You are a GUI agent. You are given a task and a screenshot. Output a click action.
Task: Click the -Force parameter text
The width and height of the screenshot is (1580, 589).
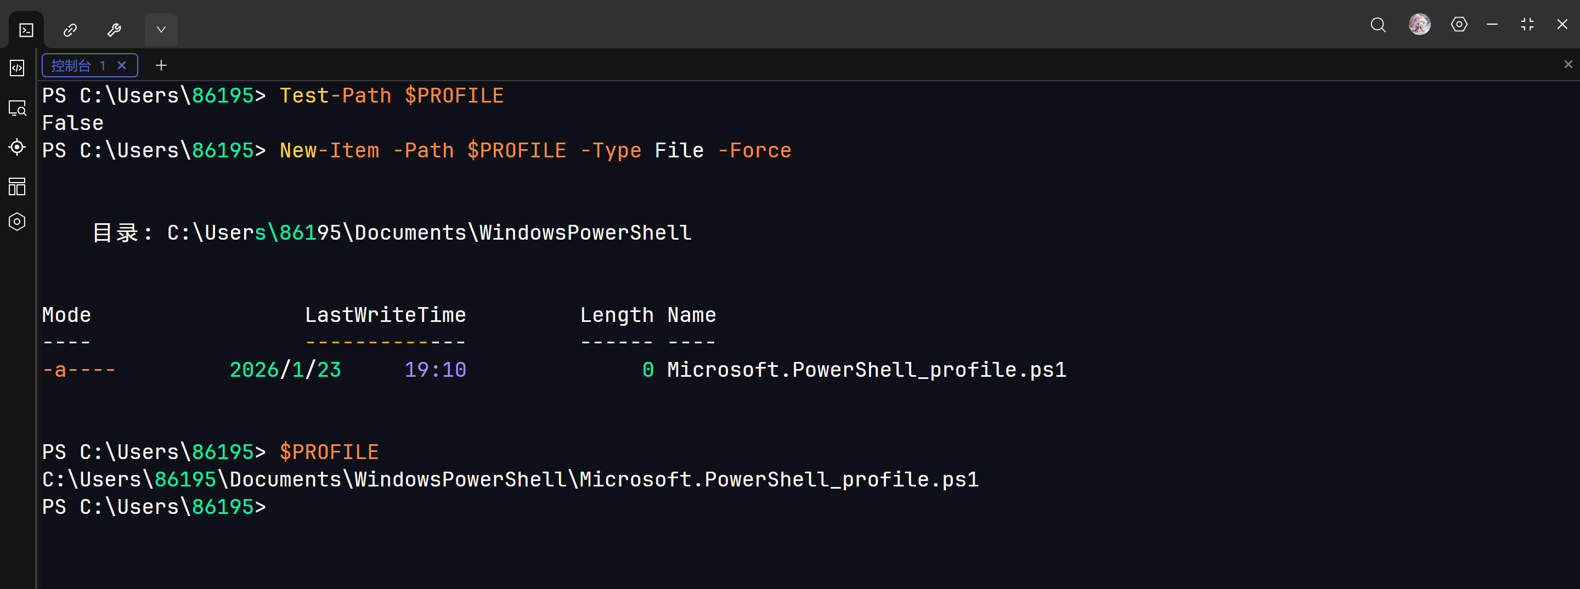click(x=754, y=151)
